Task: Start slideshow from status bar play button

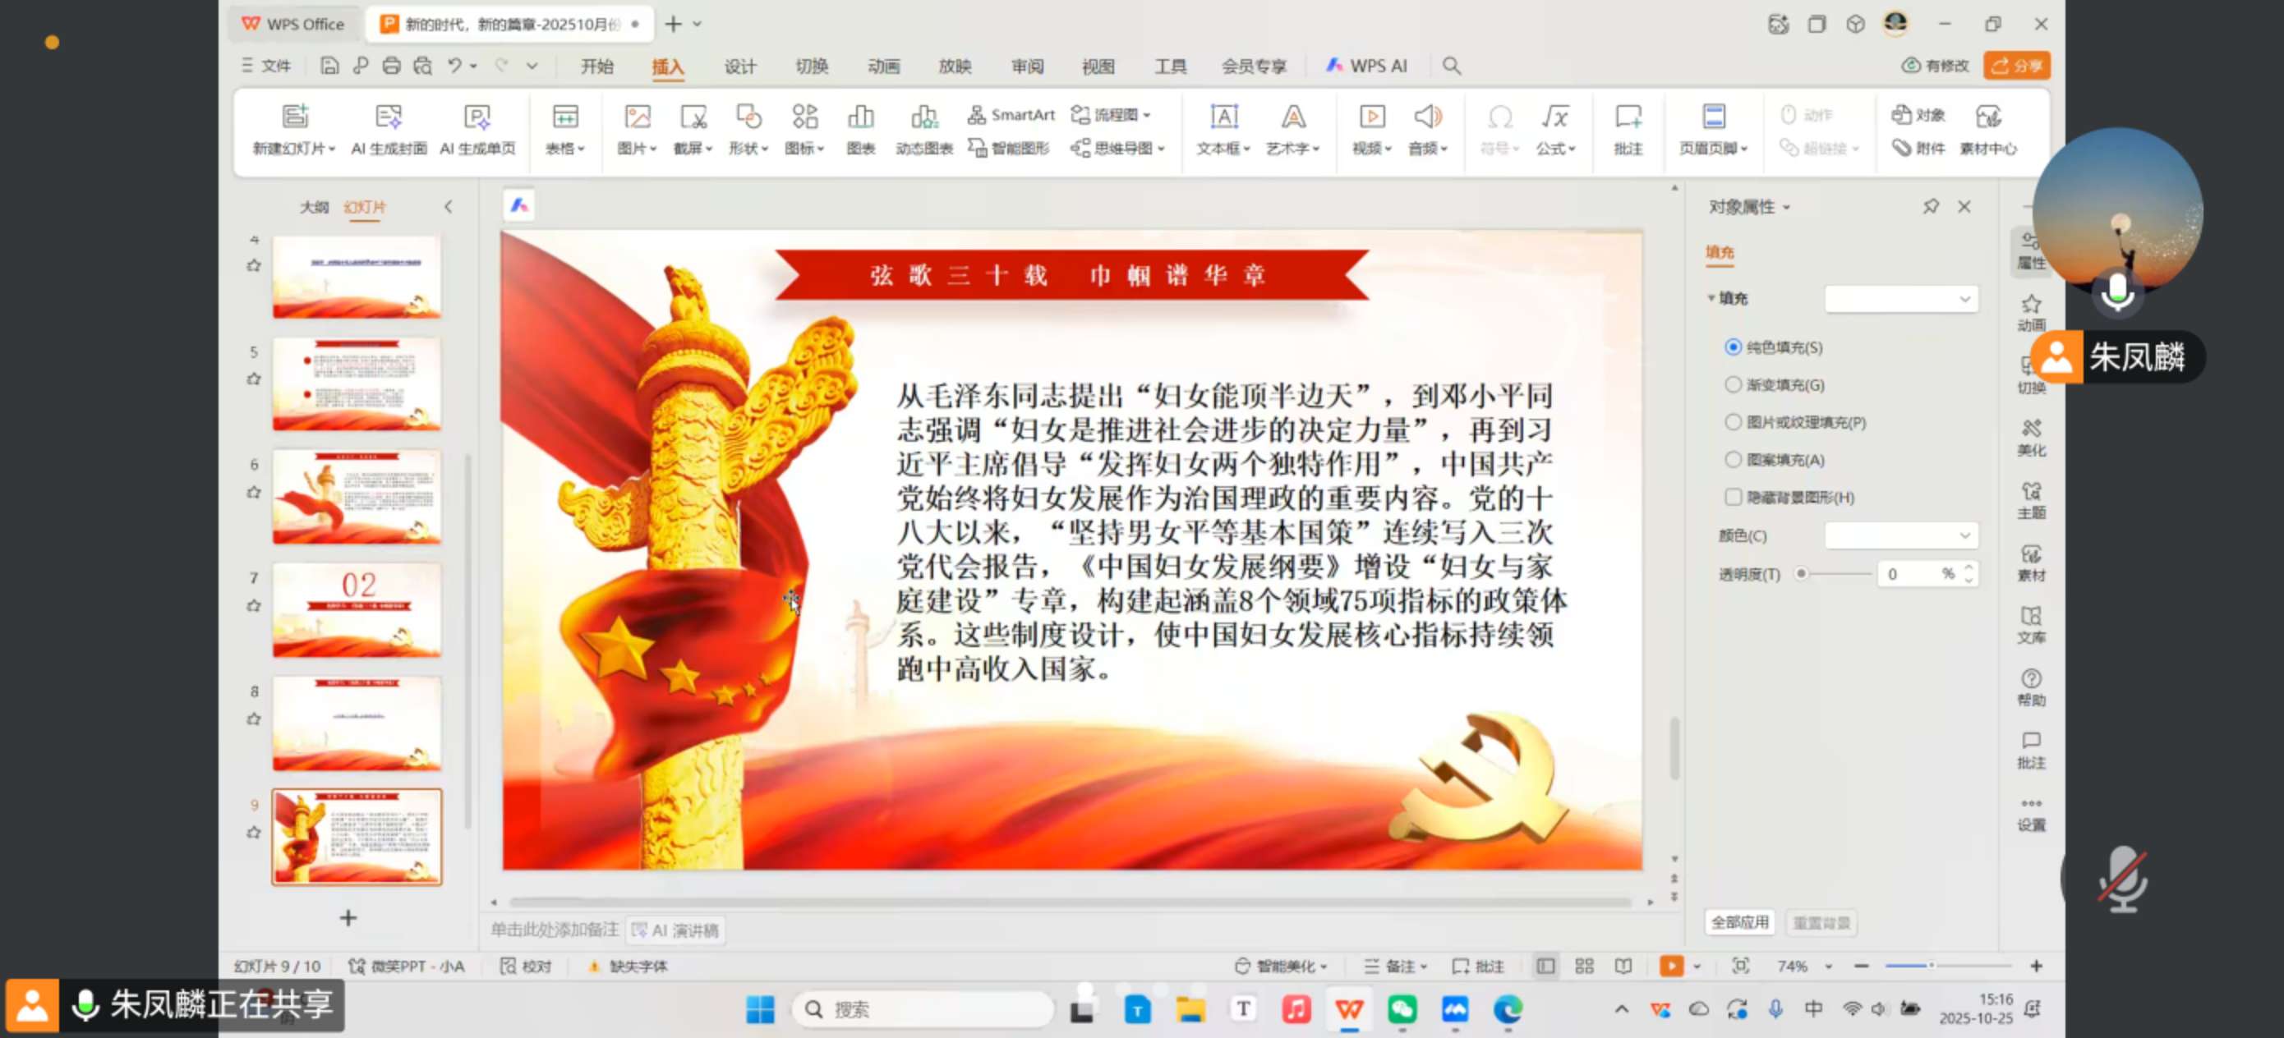Action: [1670, 965]
